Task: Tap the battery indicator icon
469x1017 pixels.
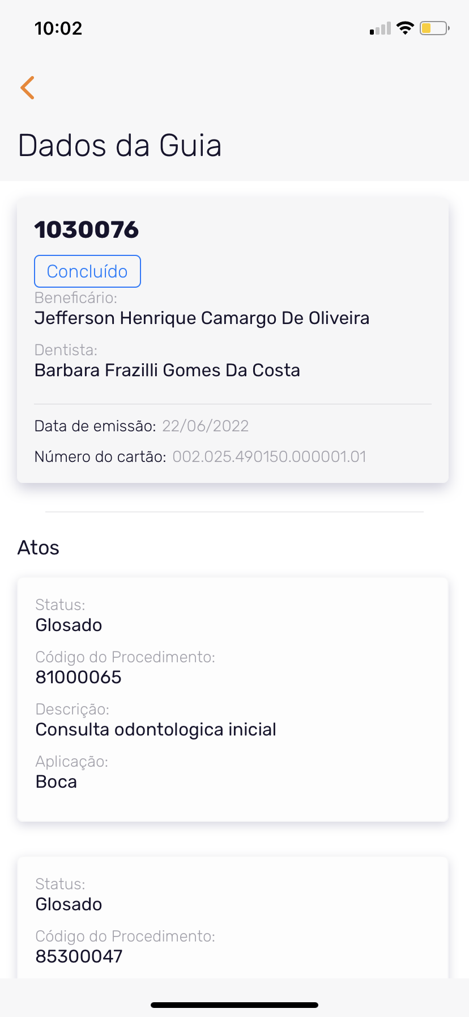Action: [x=434, y=28]
